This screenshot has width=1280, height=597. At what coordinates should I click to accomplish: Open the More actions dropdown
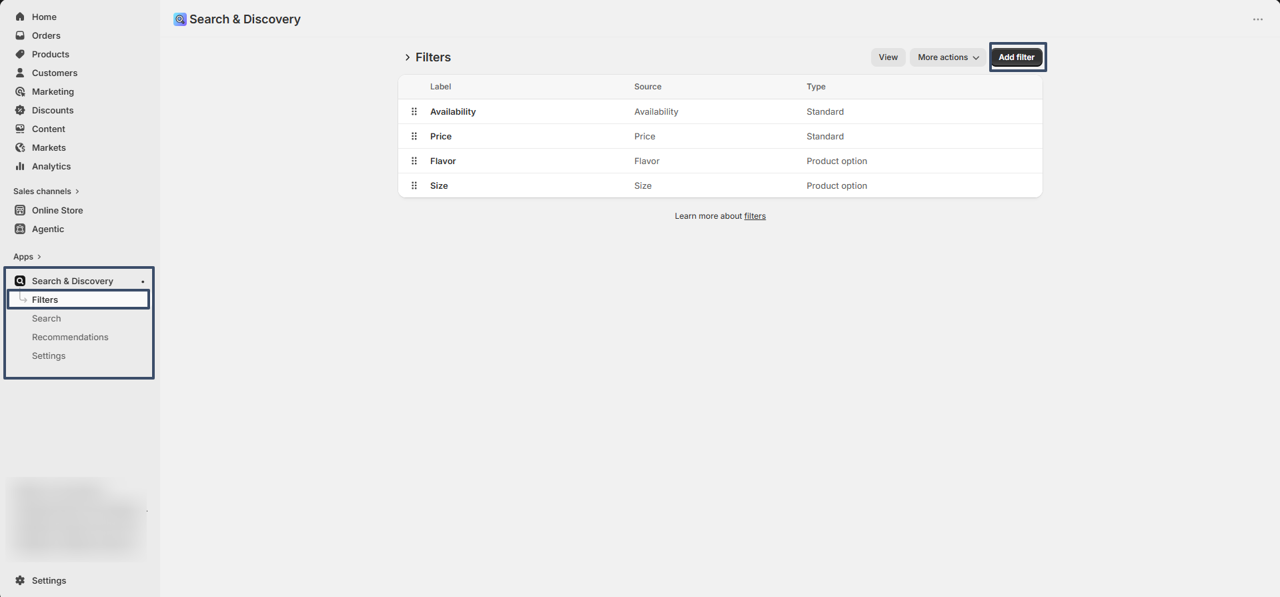click(x=948, y=57)
